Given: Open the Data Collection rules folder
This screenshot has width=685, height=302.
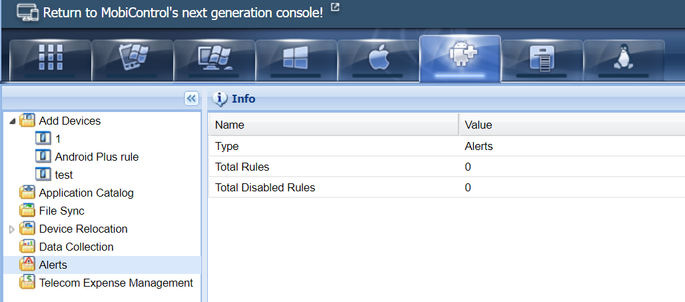Looking at the screenshot, I should point(76,247).
